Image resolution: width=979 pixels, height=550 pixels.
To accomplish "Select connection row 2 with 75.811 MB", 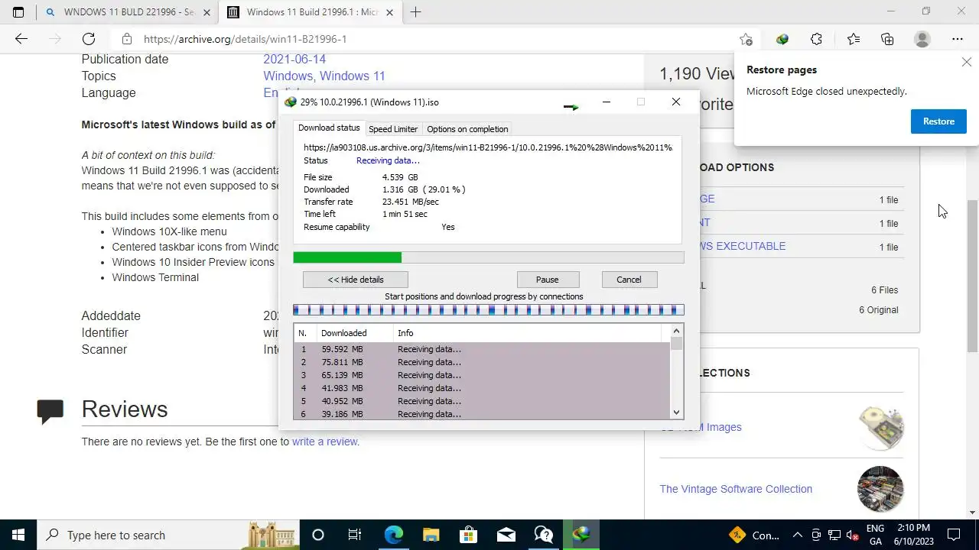I will pyautogui.click(x=482, y=362).
